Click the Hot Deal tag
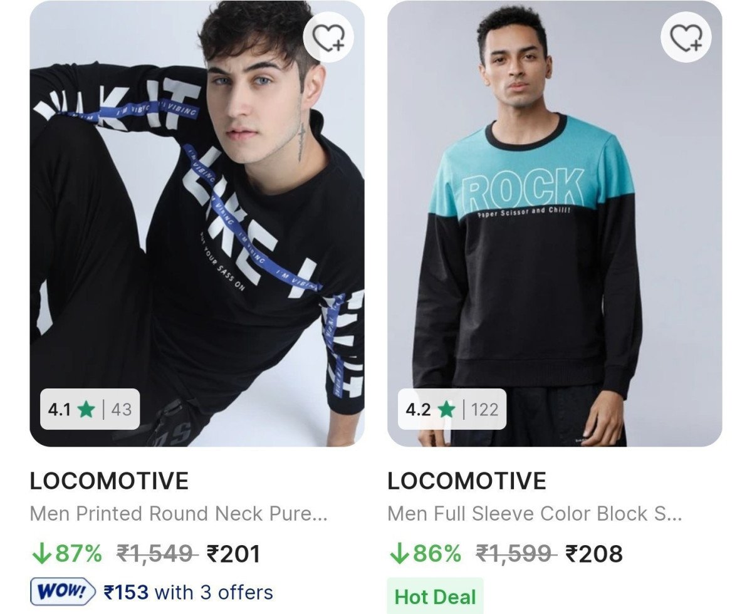The width and height of the screenshot is (752, 614). (435, 596)
